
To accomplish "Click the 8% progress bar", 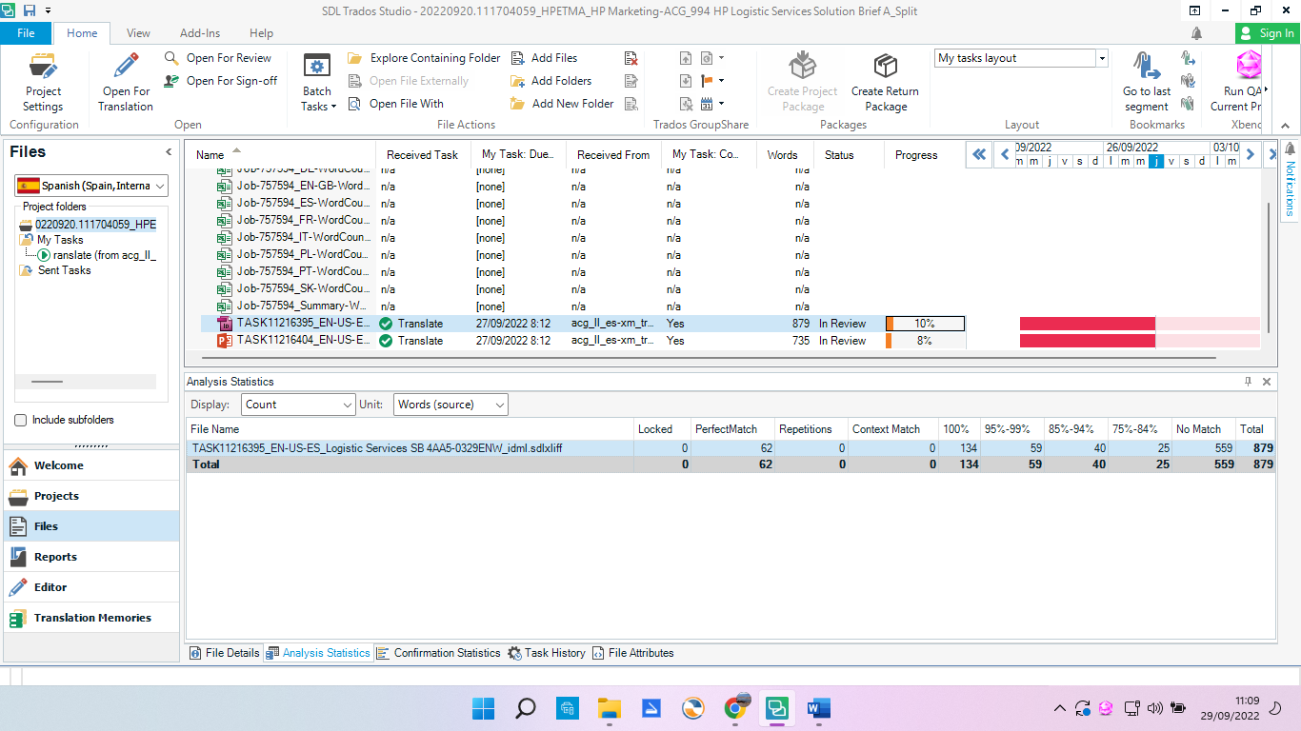I will [925, 341].
